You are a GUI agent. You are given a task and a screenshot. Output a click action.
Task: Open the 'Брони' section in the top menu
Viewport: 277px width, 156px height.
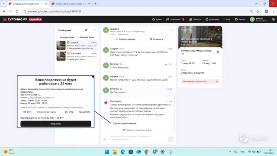[x=157, y=19]
